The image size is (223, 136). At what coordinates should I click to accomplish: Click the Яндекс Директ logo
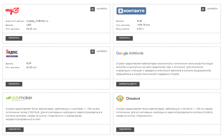coord(12,53)
